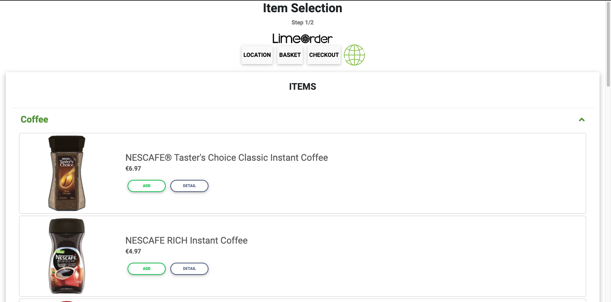Open the Coffee category heading
Image resolution: width=611 pixels, height=302 pixels.
coord(34,120)
